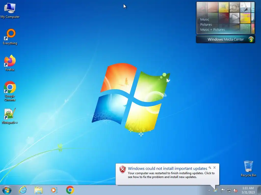Screen dimensions: 261x195
Task: Click the notification message body text
Action: tap(171, 175)
